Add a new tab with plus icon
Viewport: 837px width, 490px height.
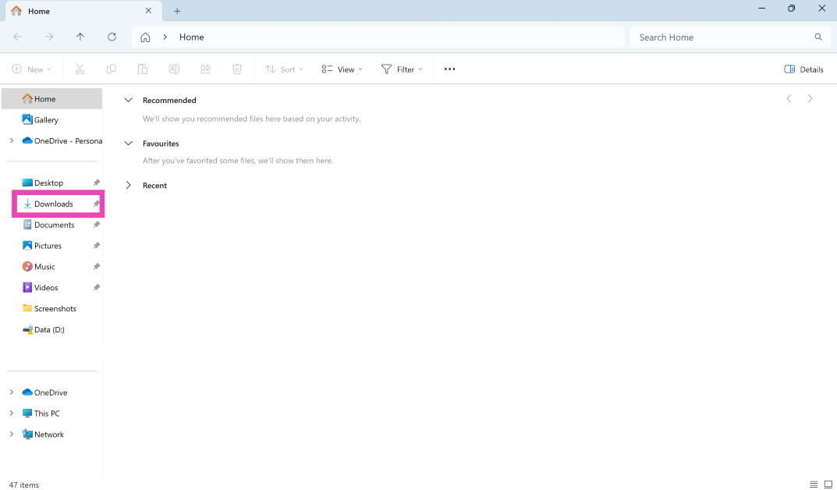[x=177, y=11]
